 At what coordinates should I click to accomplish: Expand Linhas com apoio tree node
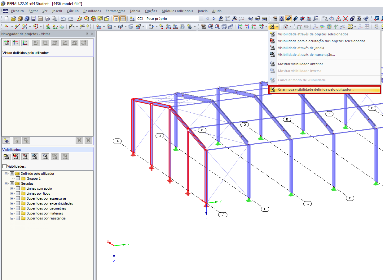tap(12, 188)
